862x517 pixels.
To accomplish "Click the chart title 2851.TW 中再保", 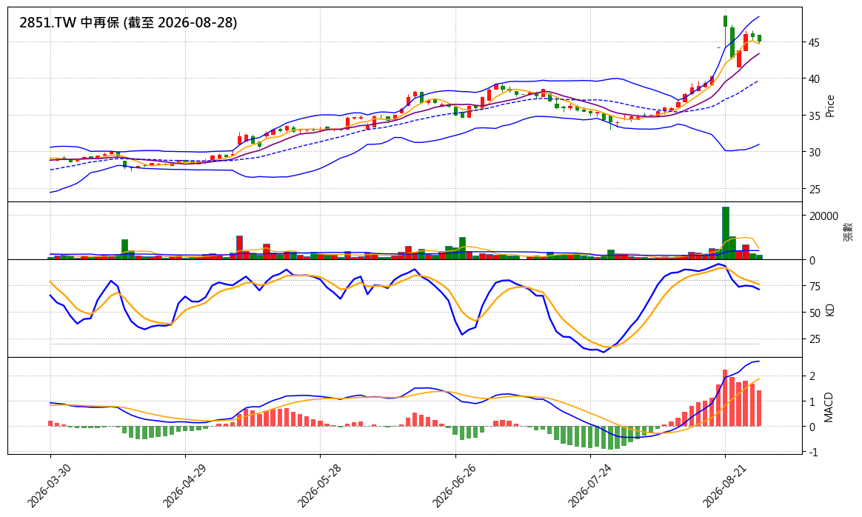I will 70,22.
